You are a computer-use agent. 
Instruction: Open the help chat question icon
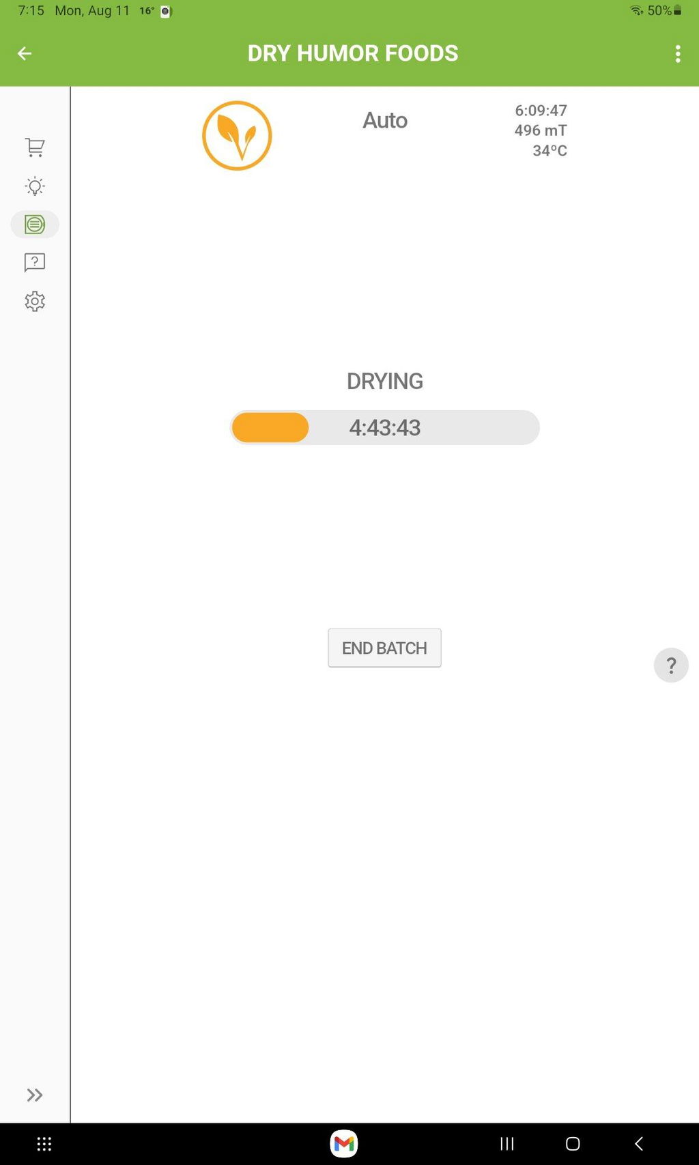coord(35,263)
